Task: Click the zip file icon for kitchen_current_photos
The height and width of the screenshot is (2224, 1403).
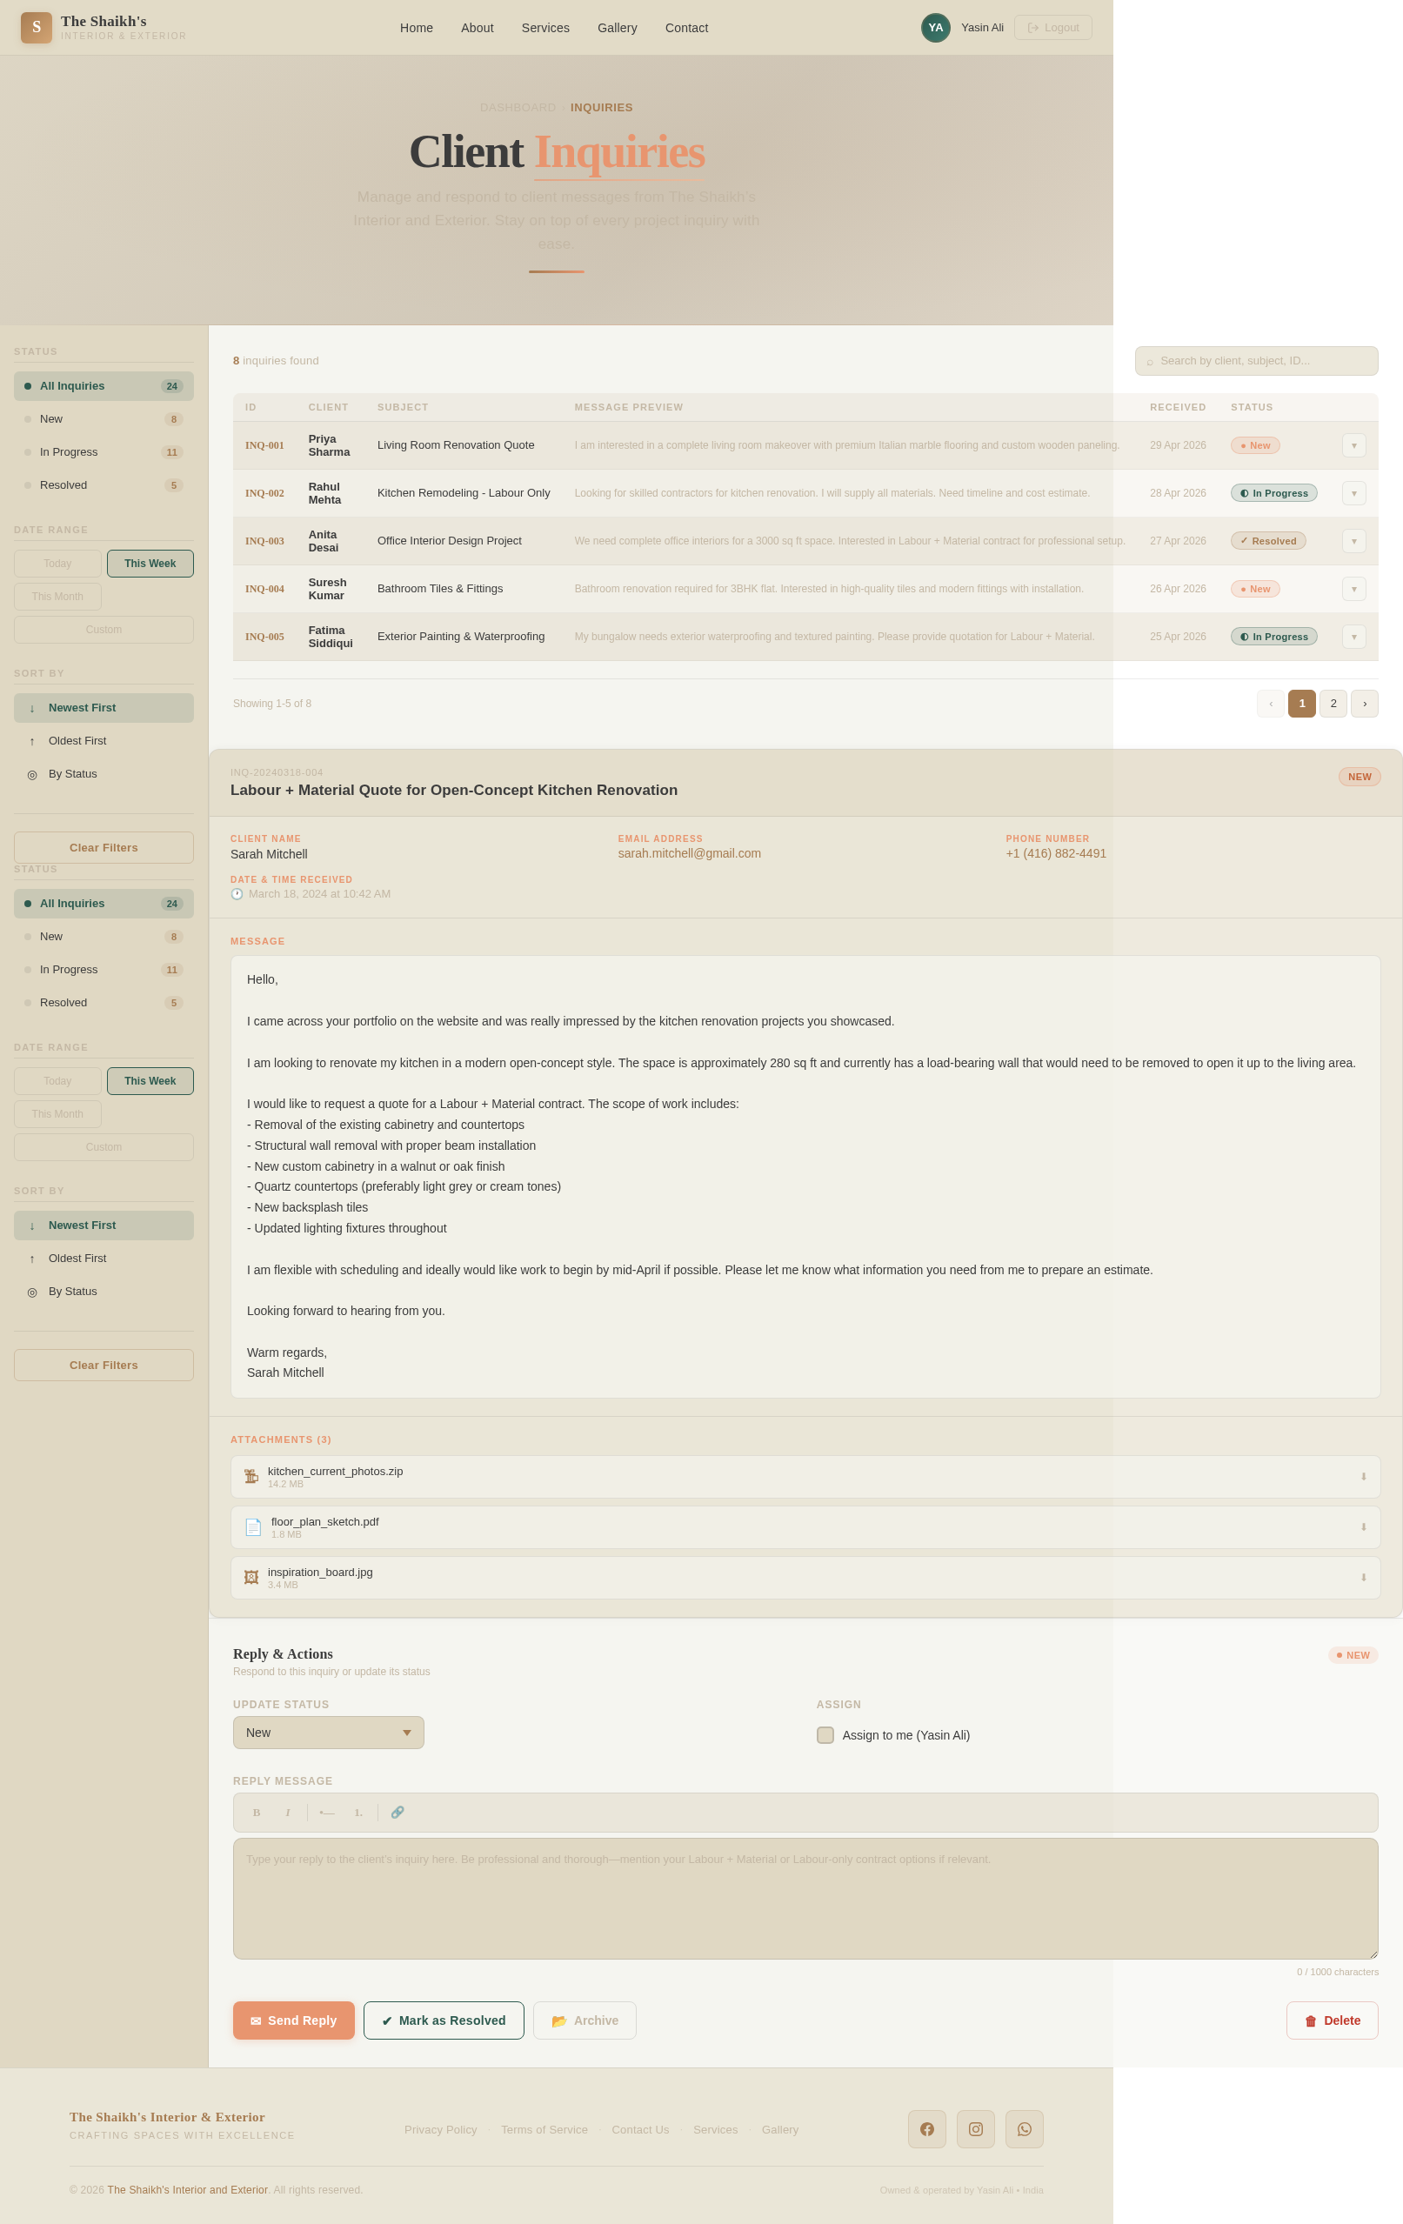Action: click(x=251, y=1477)
